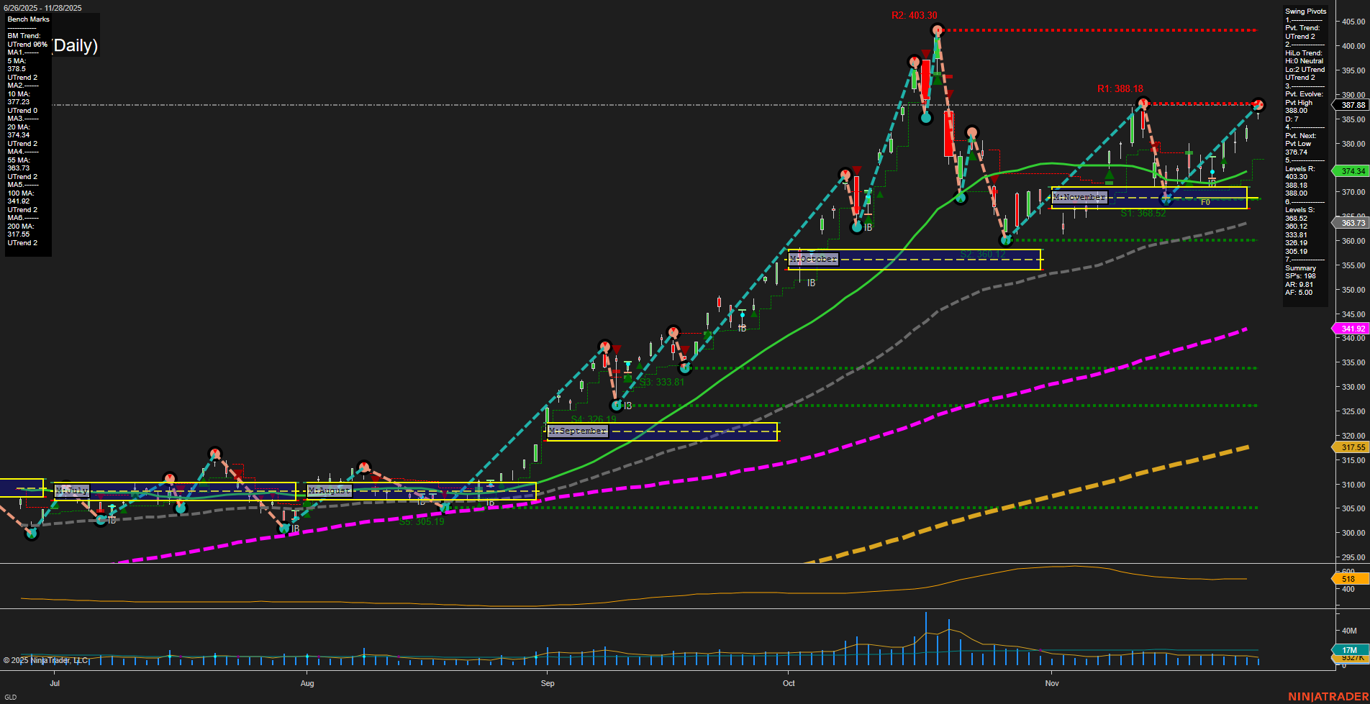1370x704 pixels.
Task: Click the teal swing low circle near S1 368.52
Action: pos(1166,199)
